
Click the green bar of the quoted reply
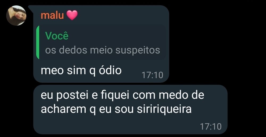[x=38, y=43]
